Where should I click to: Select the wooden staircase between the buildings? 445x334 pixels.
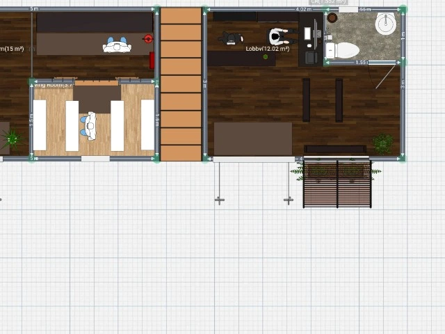181,83
